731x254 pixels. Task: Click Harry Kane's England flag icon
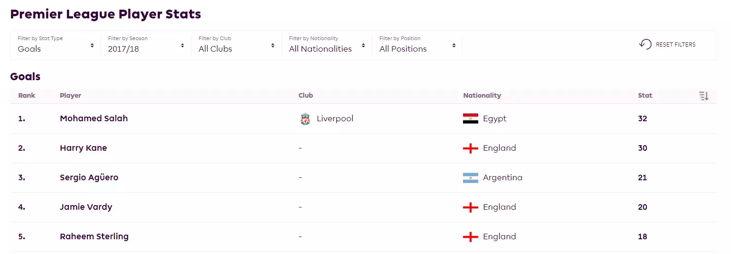[470, 148]
